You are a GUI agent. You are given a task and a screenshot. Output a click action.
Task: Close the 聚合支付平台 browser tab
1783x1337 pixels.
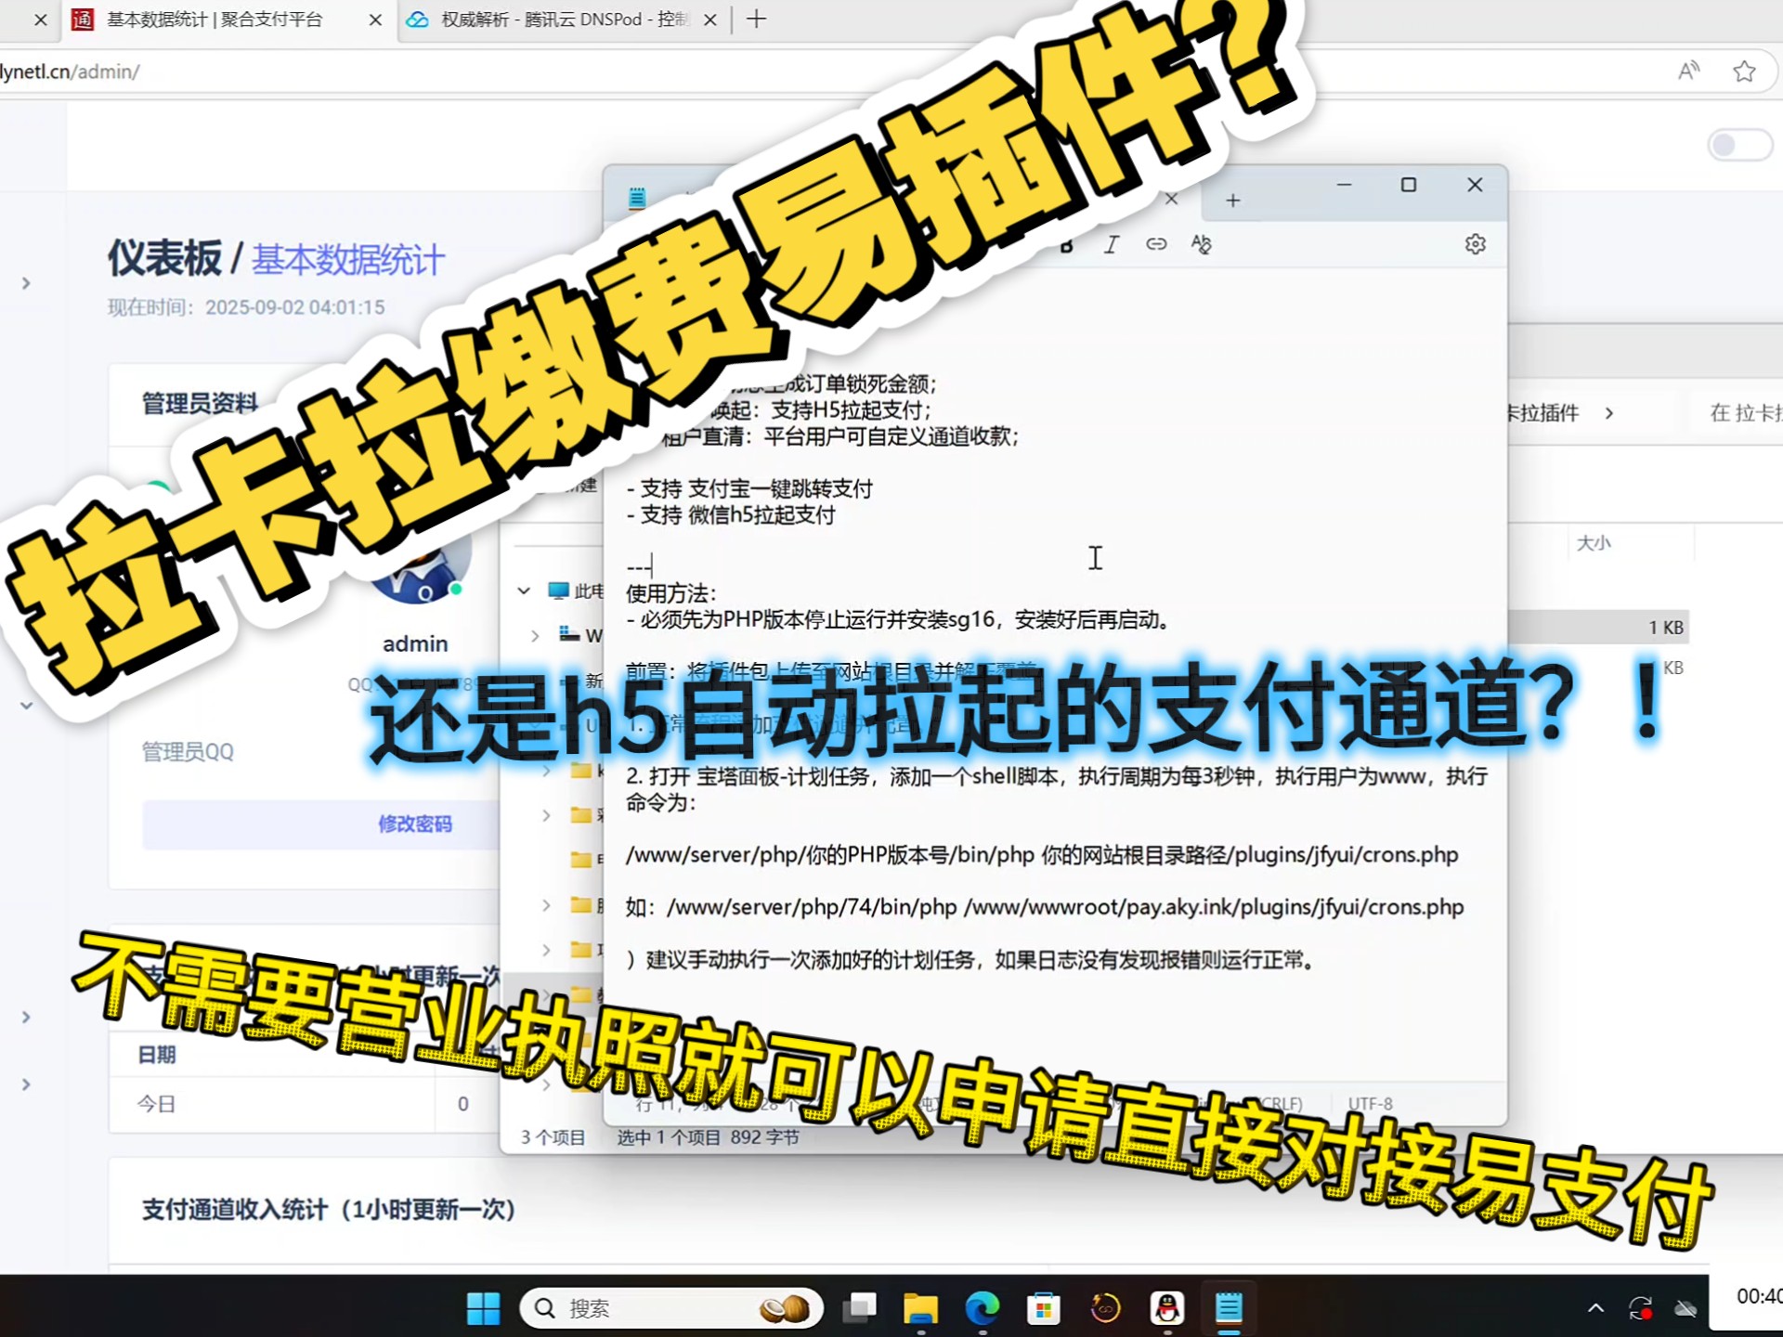click(x=375, y=19)
